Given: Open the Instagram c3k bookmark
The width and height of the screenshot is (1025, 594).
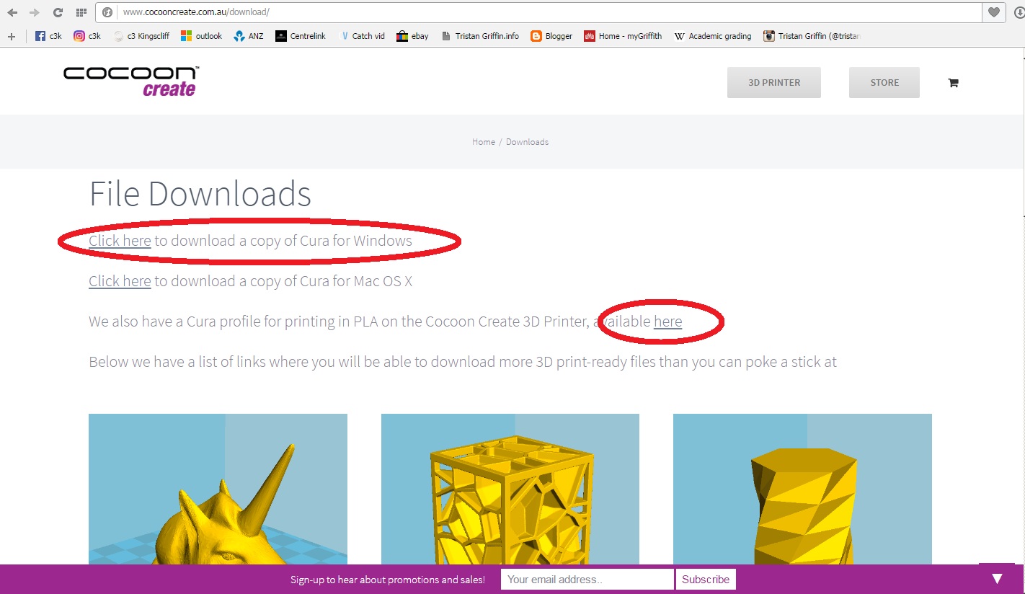Looking at the screenshot, I should (x=87, y=36).
